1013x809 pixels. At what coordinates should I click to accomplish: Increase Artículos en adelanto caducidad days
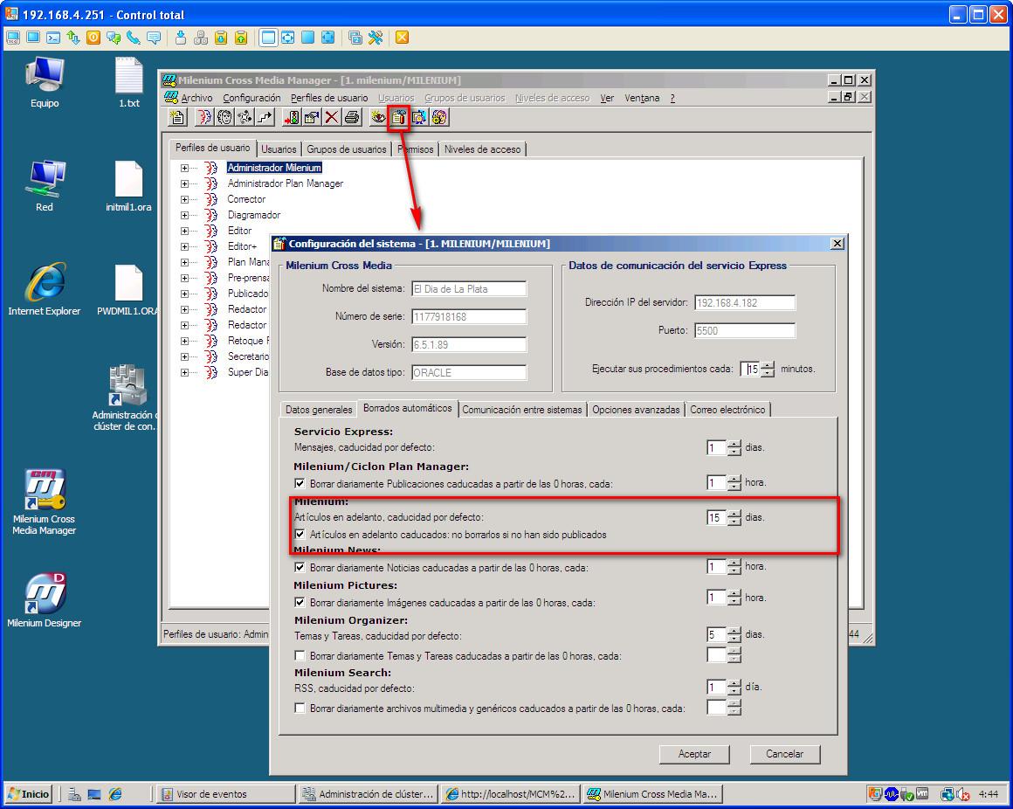[734, 514]
